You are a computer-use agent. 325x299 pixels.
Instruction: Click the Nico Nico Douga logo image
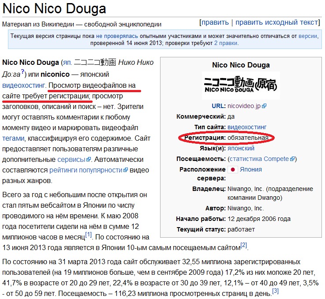coord(241,85)
